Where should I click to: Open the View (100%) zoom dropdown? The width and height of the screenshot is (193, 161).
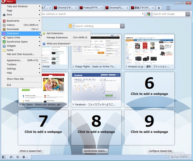181,157
